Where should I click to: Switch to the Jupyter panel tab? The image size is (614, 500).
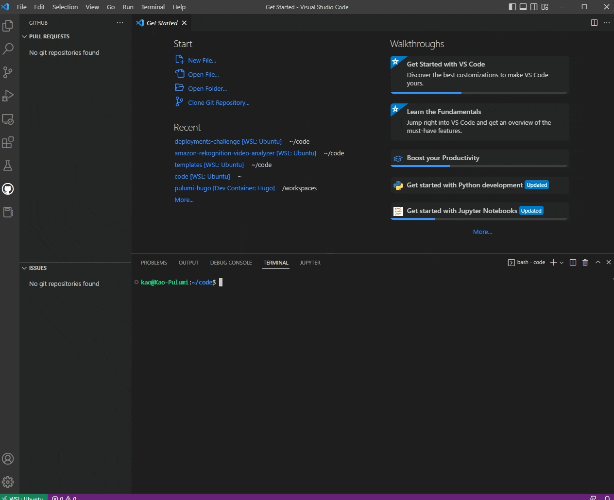click(x=310, y=263)
